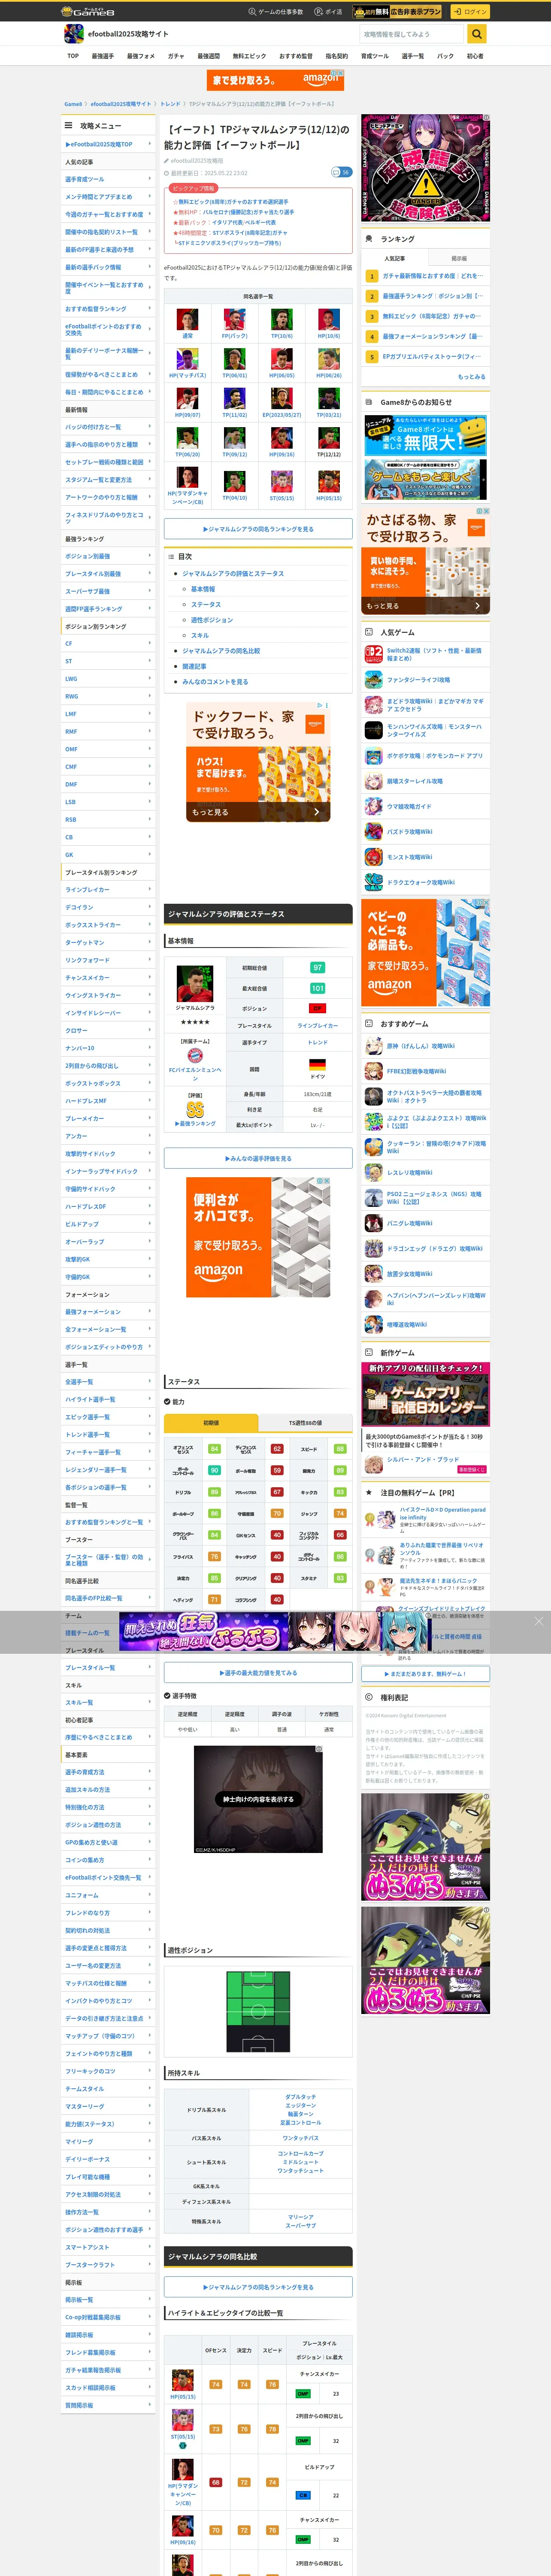Click ジャマルムシアラの同名ランキングを見る button
This screenshot has height=2576, width=551.
coord(258,529)
